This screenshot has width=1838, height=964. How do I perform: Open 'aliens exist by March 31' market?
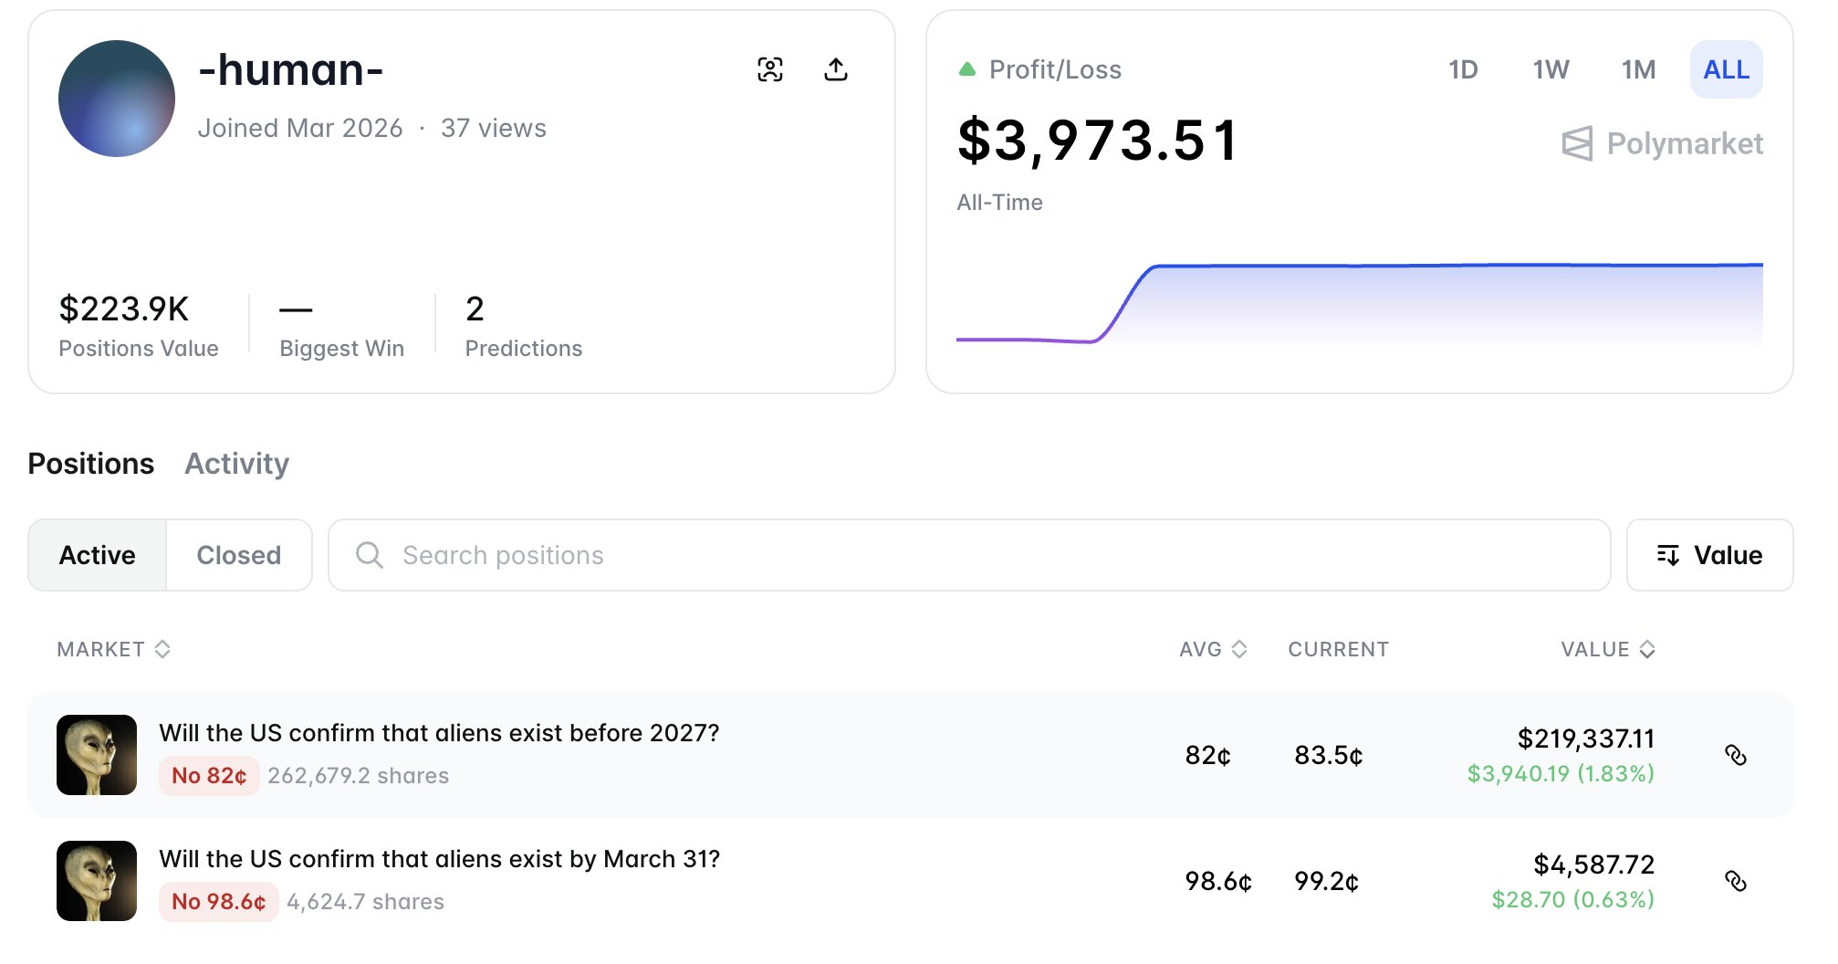[x=439, y=859]
